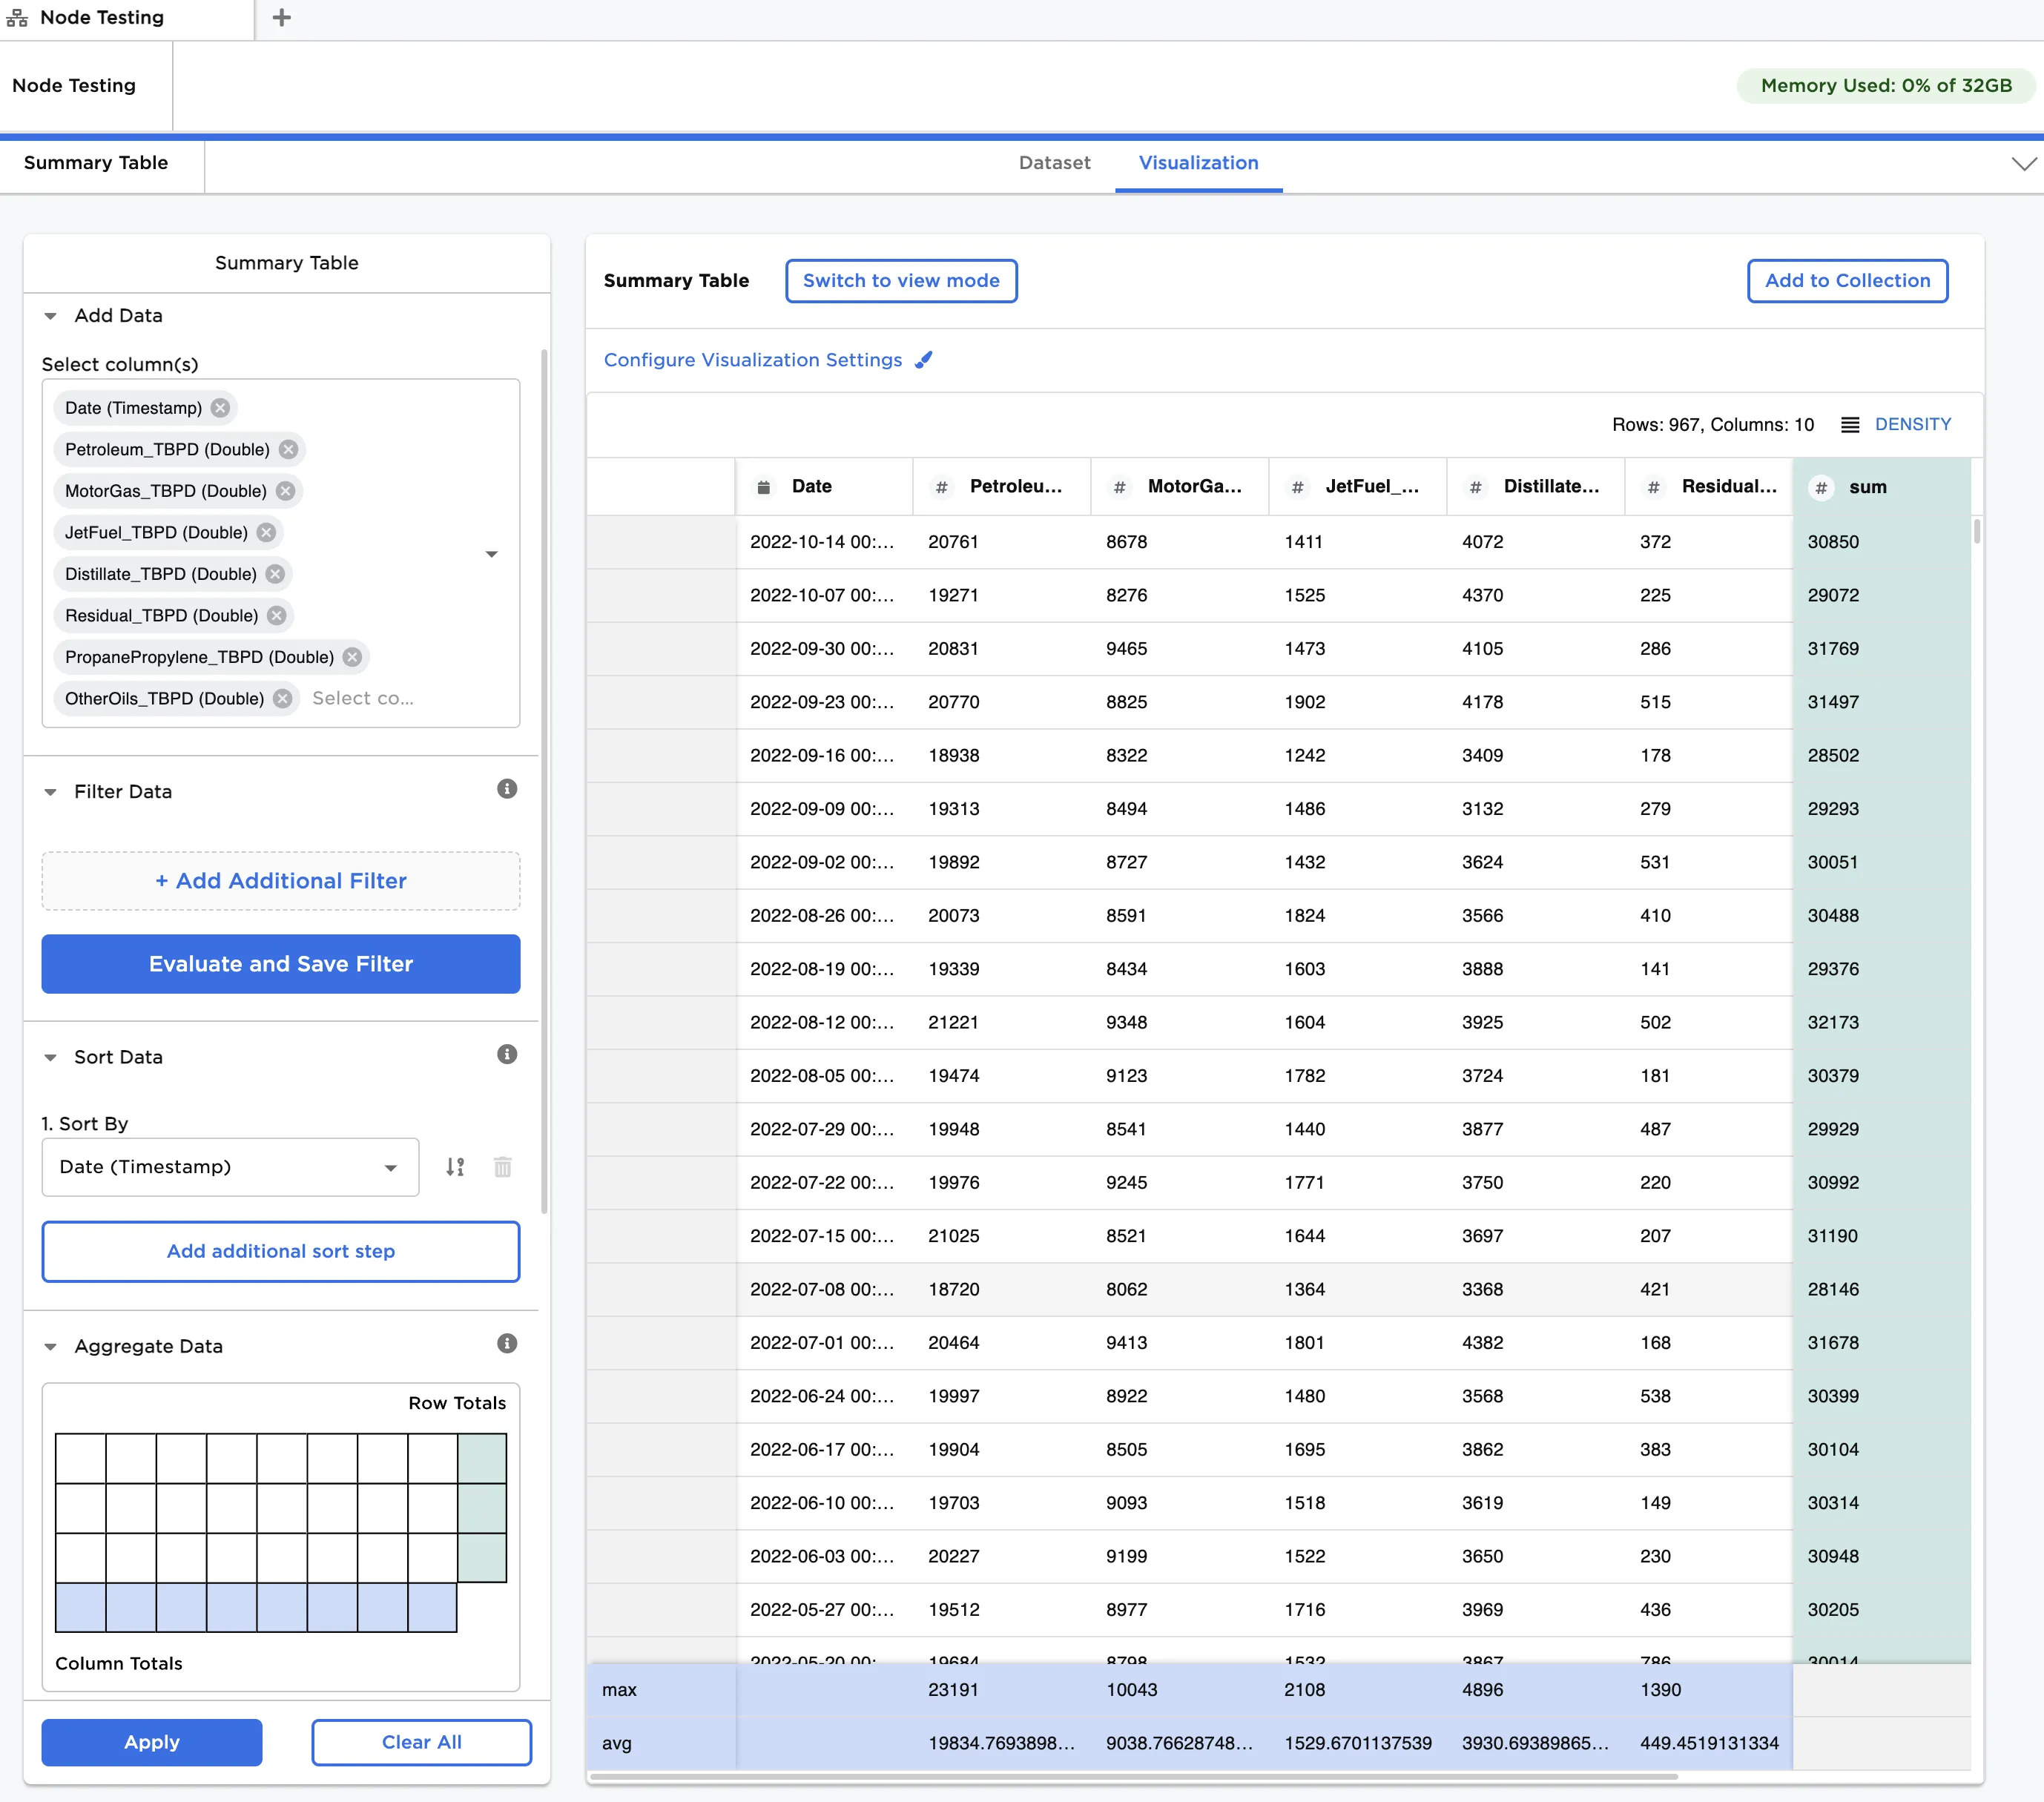Switch to the Dataset tab

pyautogui.click(x=1054, y=163)
